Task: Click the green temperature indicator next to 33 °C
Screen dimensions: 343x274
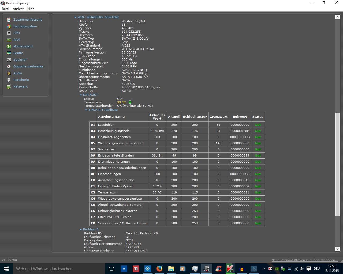Action: click(x=130, y=102)
